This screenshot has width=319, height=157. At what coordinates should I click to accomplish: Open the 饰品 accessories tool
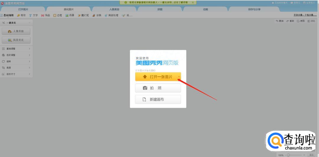[45, 15]
